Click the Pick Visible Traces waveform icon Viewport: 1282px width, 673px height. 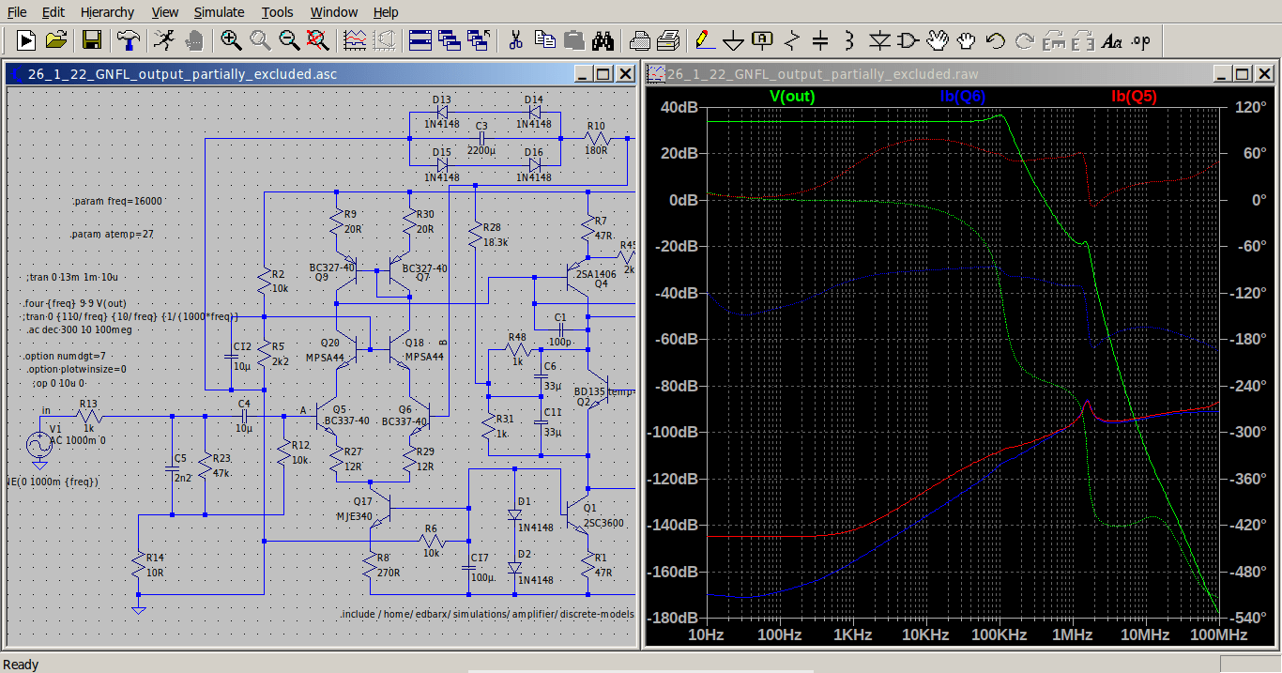355,40
